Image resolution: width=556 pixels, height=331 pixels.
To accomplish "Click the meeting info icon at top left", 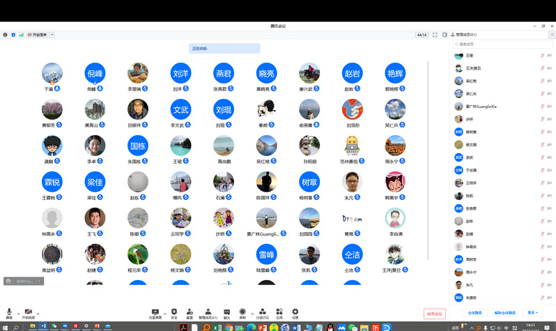I will coord(5,34).
